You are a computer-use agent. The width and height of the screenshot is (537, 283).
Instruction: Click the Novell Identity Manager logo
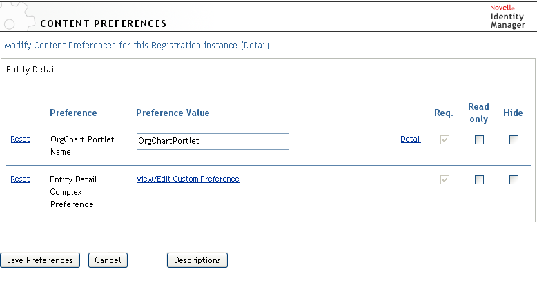507,16
